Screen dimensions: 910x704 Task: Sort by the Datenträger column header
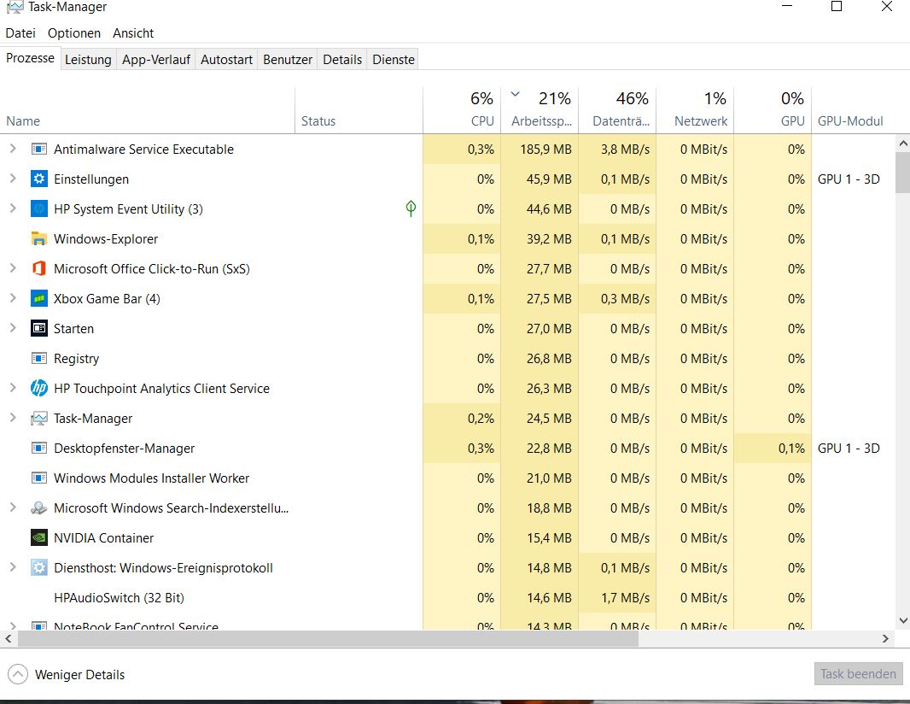pyautogui.click(x=617, y=110)
